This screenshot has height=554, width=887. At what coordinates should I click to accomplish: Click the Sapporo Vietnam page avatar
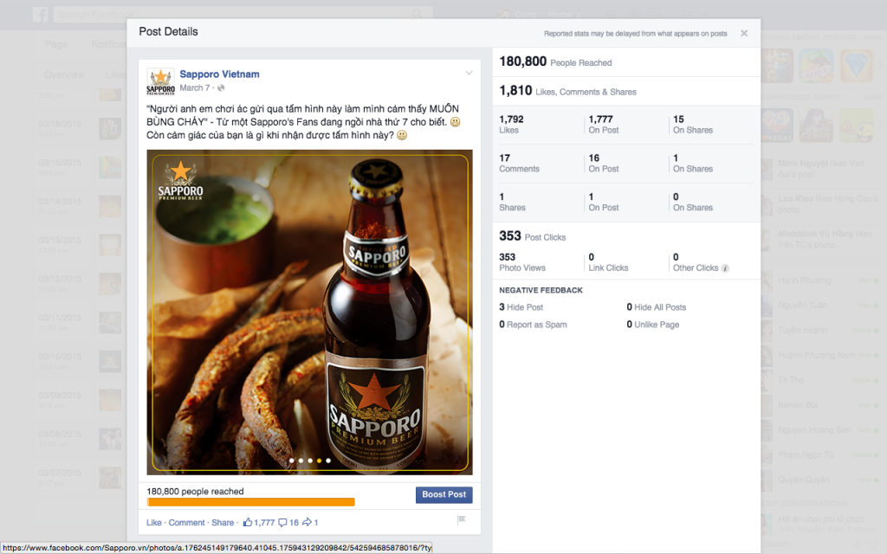coord(160,81)
